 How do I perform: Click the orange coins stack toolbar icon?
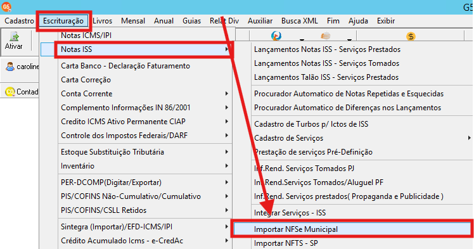click(x=325, y=36)
